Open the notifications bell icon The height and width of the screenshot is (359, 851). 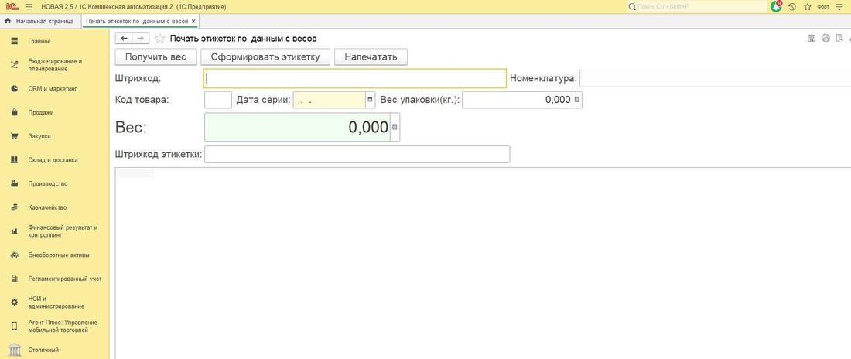click(x=776, y=6)
